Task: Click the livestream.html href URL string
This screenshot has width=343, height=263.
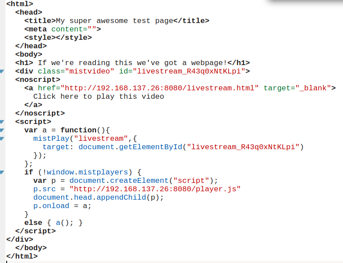Action: 160,88
